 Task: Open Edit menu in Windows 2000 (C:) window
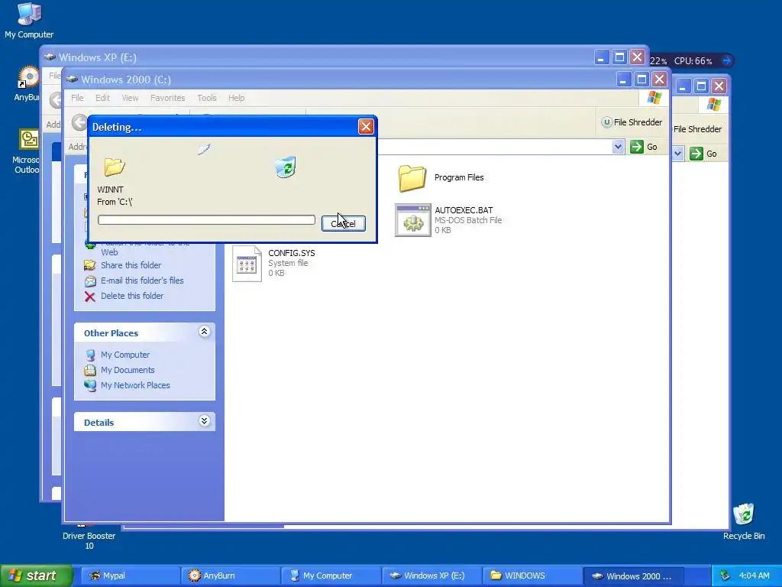pos(102,98)
